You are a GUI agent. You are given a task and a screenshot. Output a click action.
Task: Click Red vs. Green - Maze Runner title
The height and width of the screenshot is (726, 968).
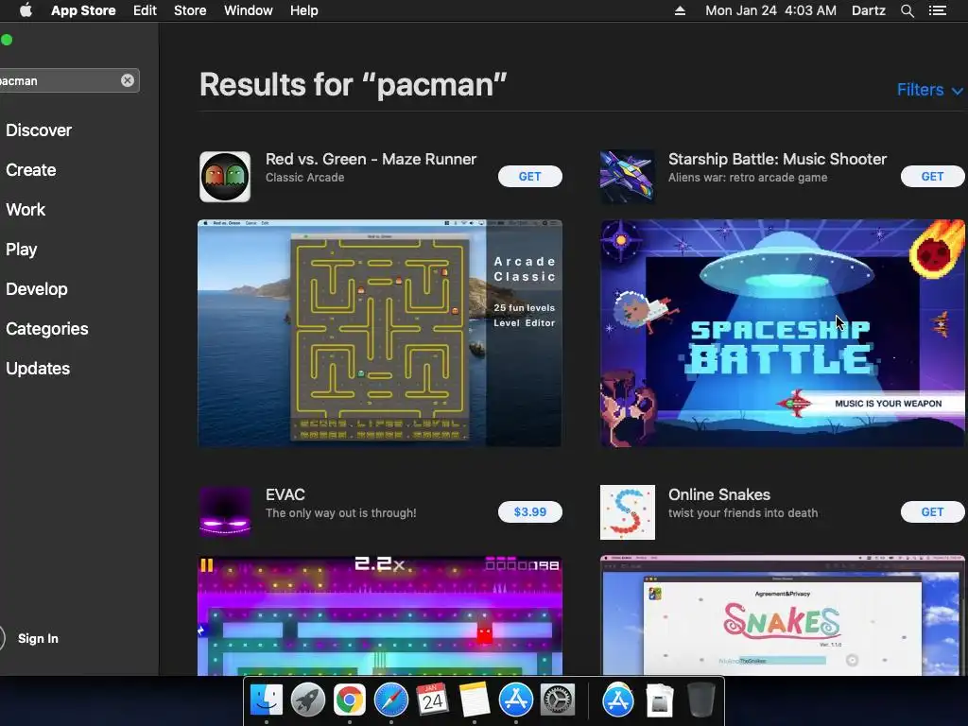point(371,159)
